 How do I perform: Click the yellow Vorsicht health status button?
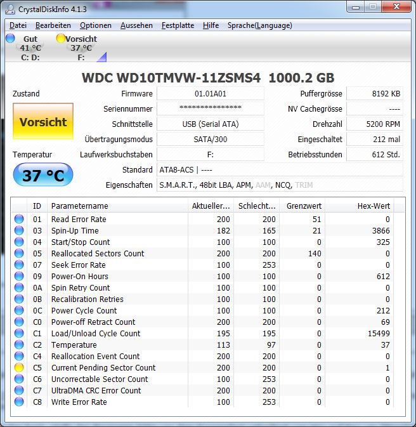click(43, 121)
